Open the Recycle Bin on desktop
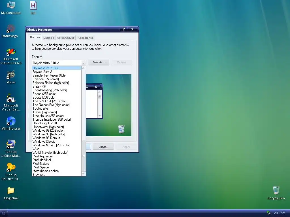 pos(276,193)
